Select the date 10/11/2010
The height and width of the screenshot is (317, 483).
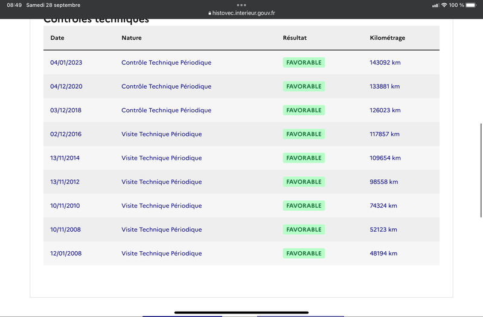pyautogui.click(x=65, y=205)
